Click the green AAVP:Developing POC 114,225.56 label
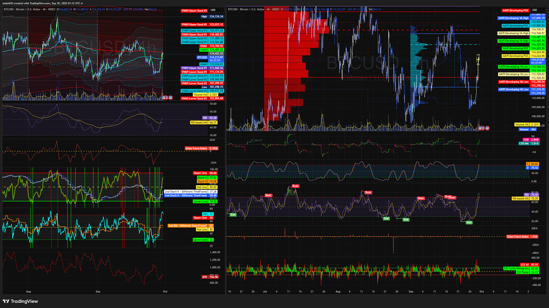The image size is (549, 308). (524, 48)
